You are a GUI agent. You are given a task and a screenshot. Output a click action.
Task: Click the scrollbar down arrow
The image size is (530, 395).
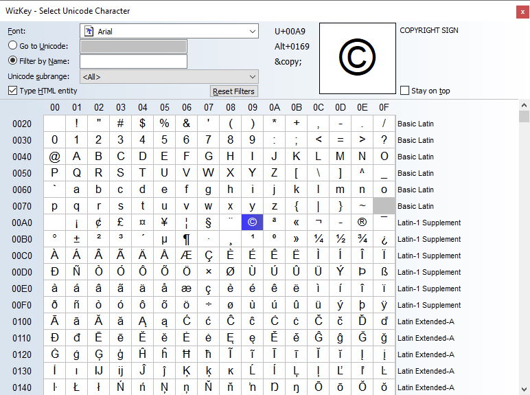[x=524, y=389]
